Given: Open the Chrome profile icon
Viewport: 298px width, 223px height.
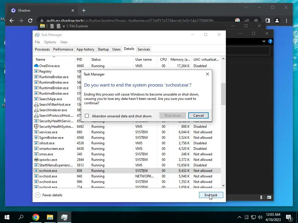Looking at the screenshot, I should (x=277, y=21).
